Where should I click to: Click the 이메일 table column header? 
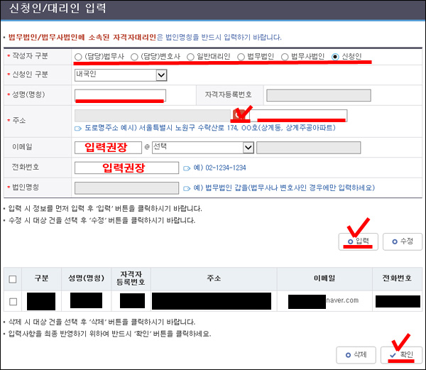tap(324, 278)
